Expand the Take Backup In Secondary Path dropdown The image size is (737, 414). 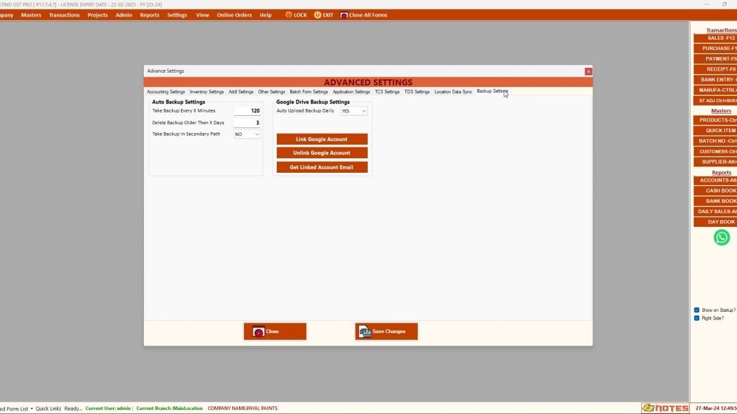256,134
